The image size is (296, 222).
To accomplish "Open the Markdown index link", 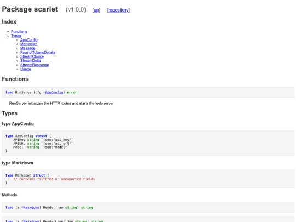I will pyautogui.click(x=29, y=44).
